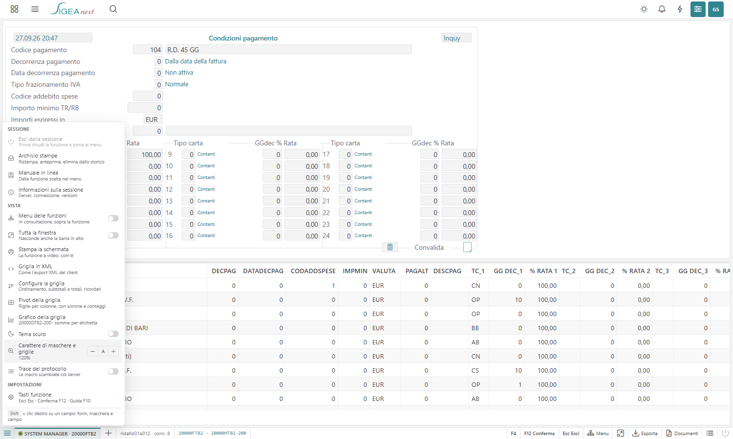Viewport: 733px width, 439px height.
Task: Open Grafico della griglia
Action: coord(64,319)
